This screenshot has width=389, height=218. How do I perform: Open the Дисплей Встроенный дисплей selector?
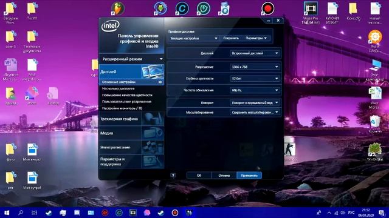[x=255, y=53]
